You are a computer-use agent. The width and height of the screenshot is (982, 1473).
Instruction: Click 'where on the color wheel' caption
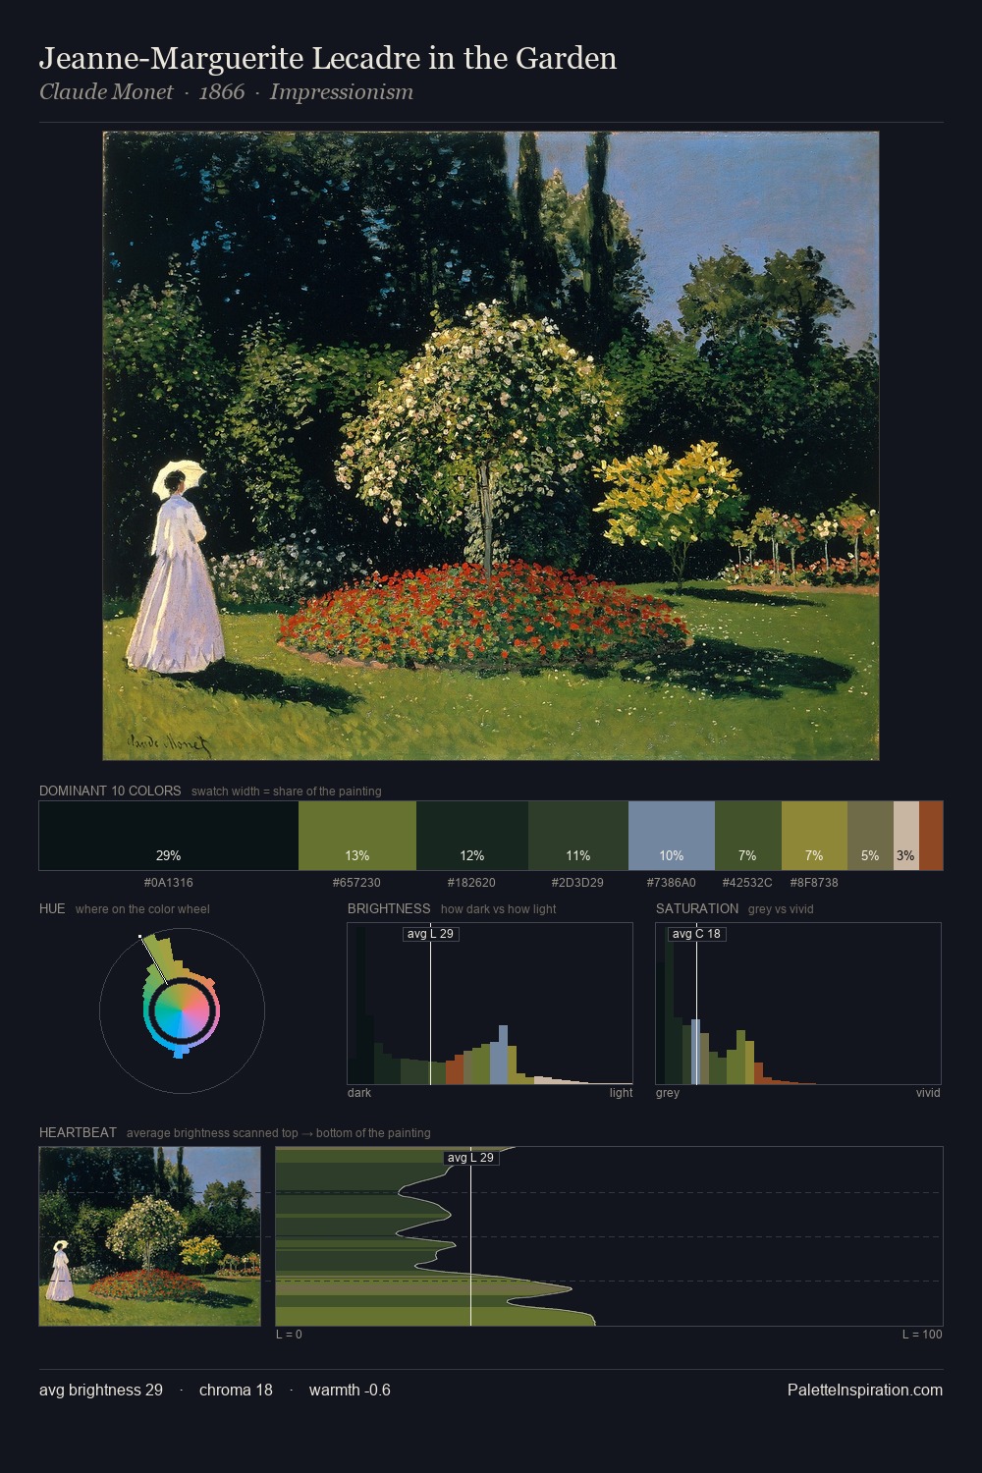pyautogui.click(x=142, y=908)
